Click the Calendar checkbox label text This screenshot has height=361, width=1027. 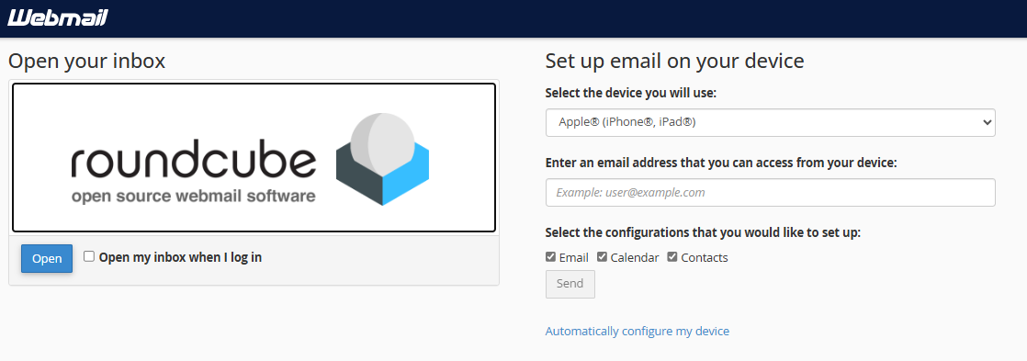(635, 257)
